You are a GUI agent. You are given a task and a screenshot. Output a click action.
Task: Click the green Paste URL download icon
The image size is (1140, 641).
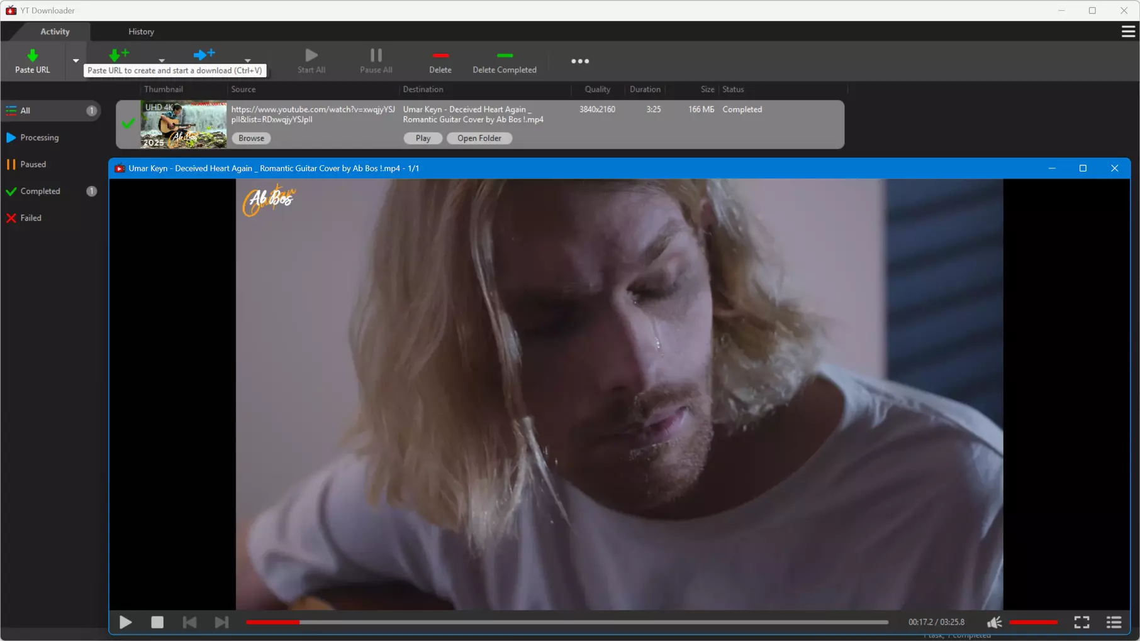point(33,56)
